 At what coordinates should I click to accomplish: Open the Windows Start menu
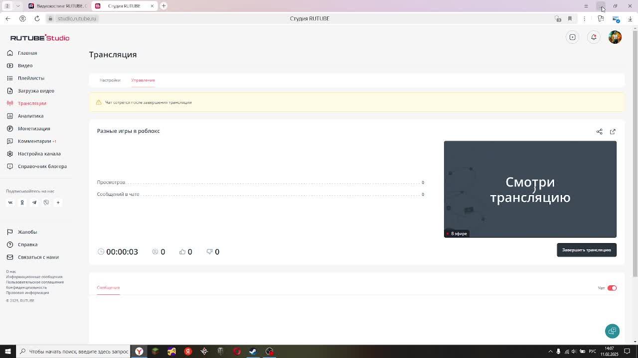pos(7,352)
